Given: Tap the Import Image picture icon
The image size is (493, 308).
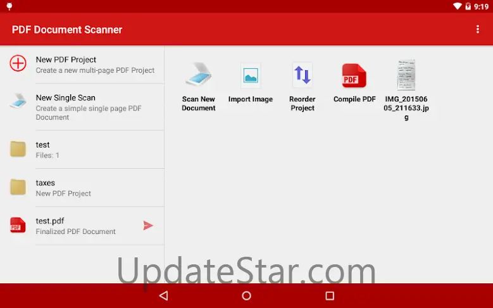Looking at the screenshot, I should 251,75.
